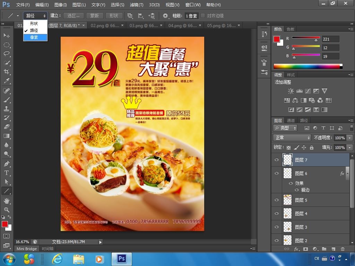
Task: Open the tool preset picker arrow
Action: click(x=18, y=16)
